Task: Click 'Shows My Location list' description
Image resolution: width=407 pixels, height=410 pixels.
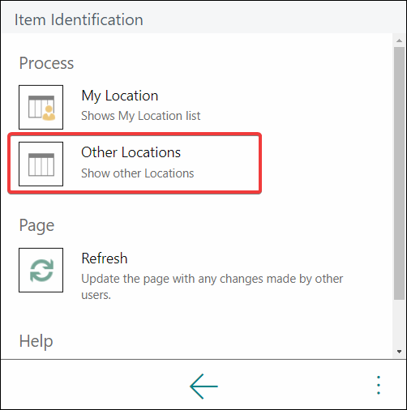Action: point(141,116)
